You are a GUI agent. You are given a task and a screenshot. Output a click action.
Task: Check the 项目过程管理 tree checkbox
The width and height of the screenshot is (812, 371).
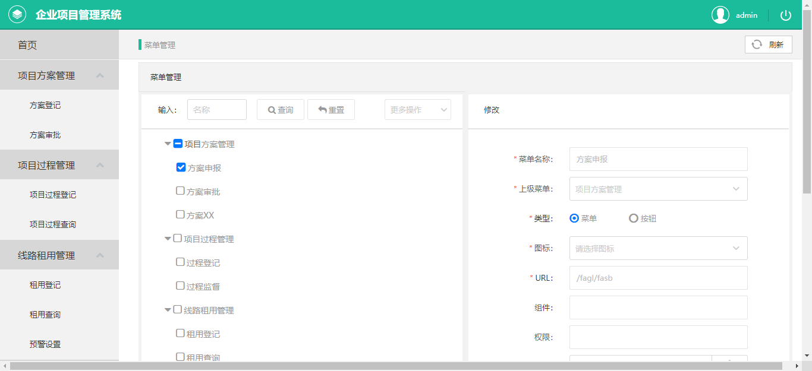pos(177,239)
